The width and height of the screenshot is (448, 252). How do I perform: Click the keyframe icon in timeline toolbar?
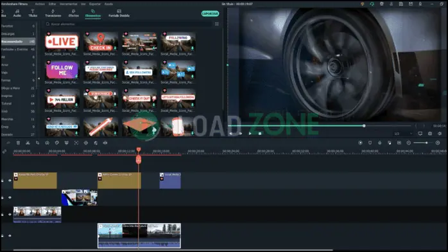(x=86, y=143)
